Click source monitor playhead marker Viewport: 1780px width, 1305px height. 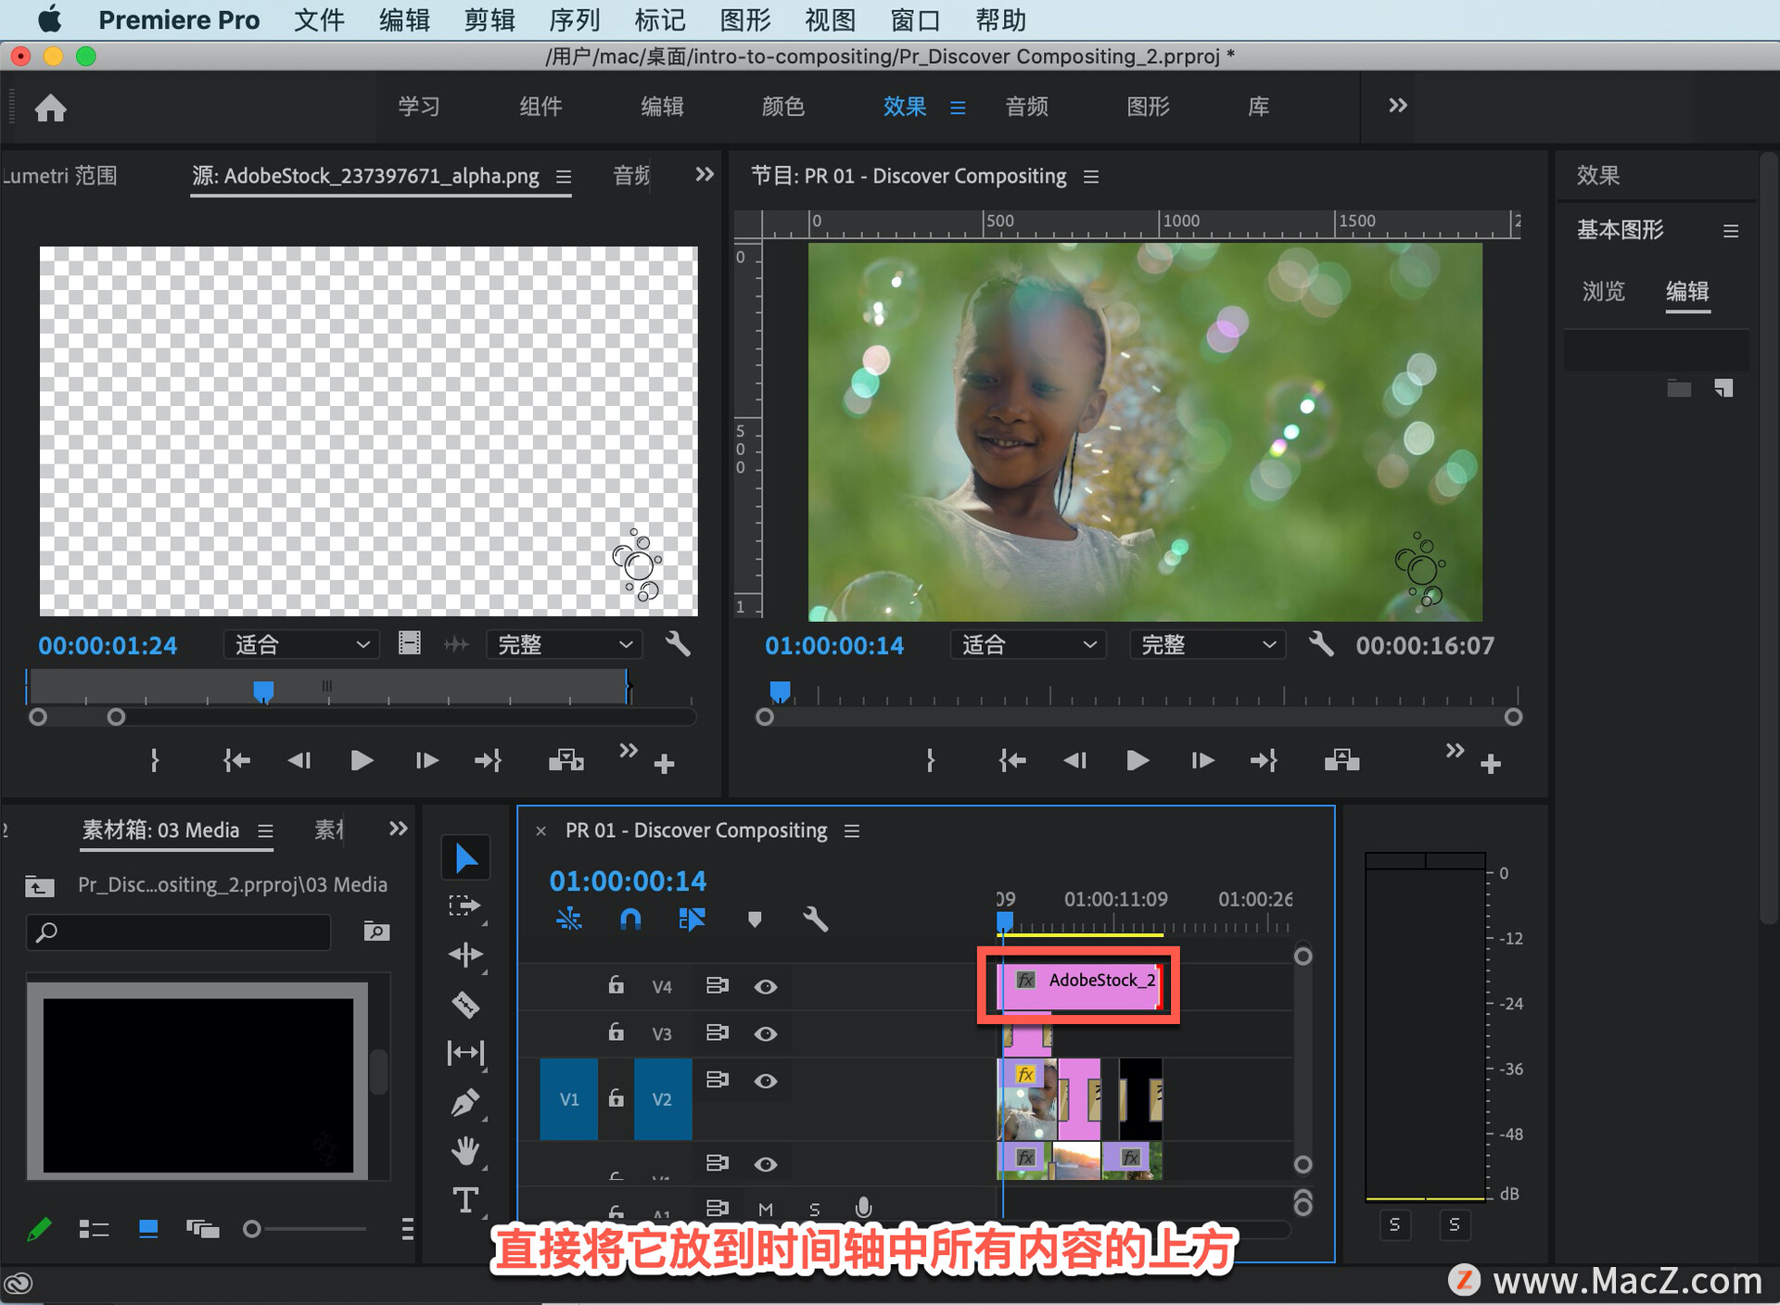[x=263, y=691]
